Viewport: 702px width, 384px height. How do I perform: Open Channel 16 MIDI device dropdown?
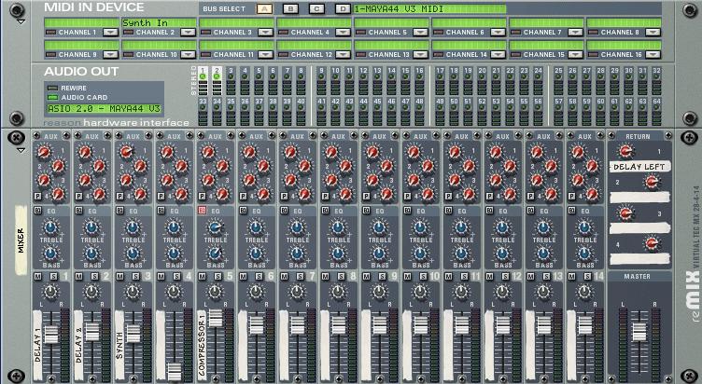[x=653, y=55]
